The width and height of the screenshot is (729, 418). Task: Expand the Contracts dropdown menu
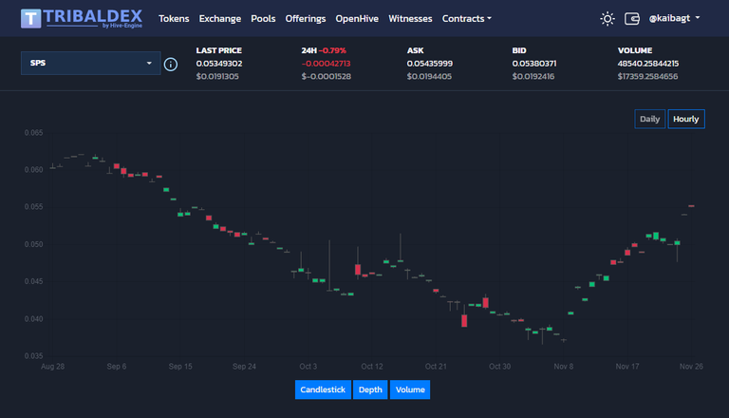coord(466,19)
